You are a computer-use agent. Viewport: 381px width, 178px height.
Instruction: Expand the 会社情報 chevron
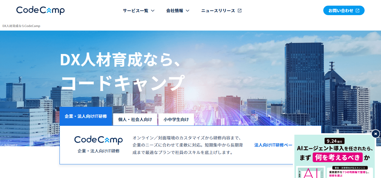[x=188, y=11]
